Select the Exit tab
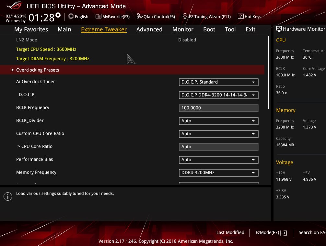 (x=250, y=29)
